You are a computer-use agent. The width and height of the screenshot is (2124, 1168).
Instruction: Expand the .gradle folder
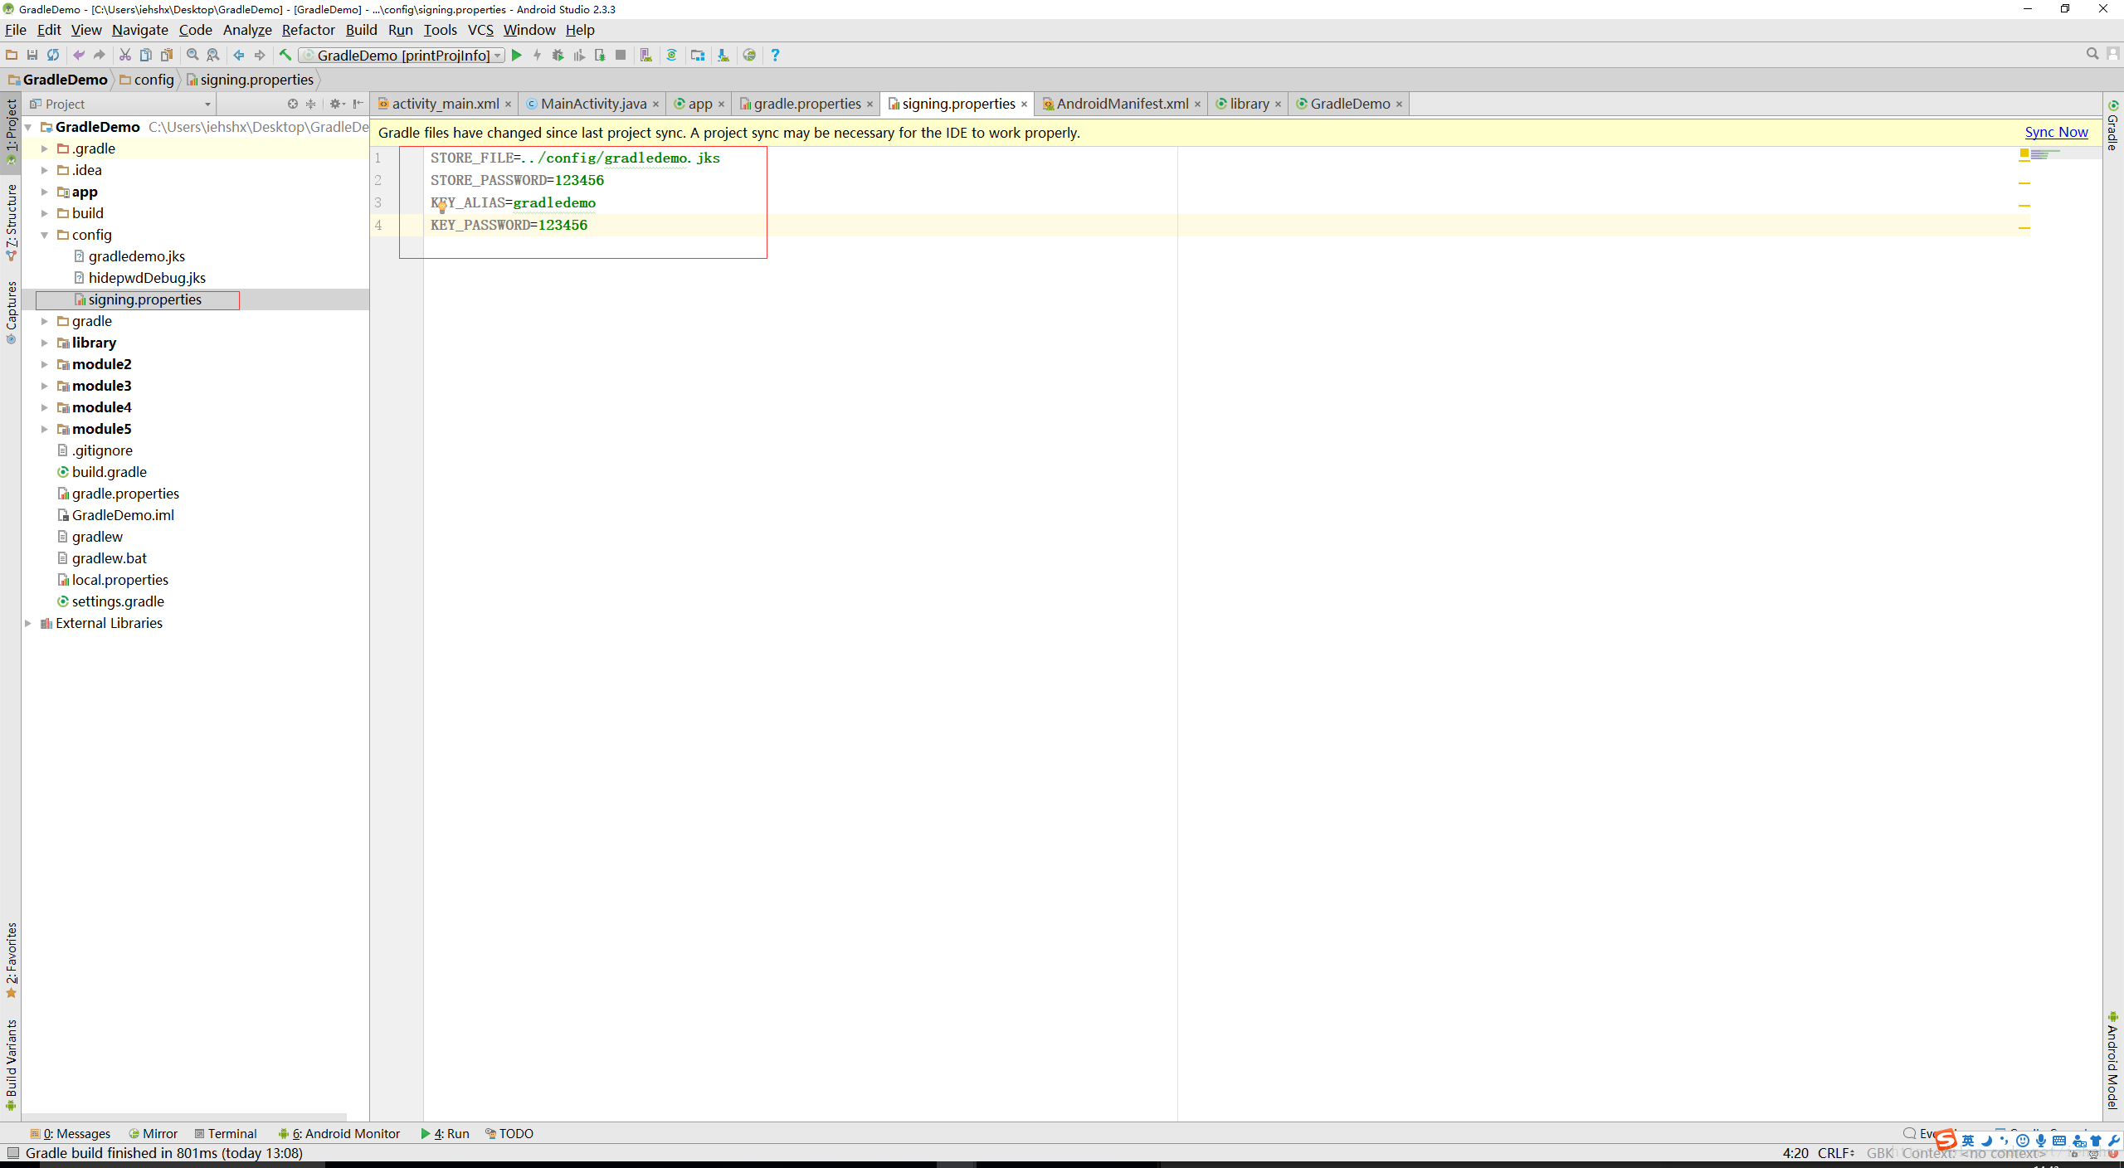pos(45,148)
